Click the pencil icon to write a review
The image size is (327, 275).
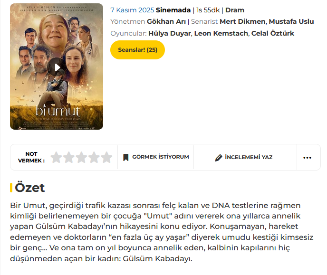click(219, 157)
